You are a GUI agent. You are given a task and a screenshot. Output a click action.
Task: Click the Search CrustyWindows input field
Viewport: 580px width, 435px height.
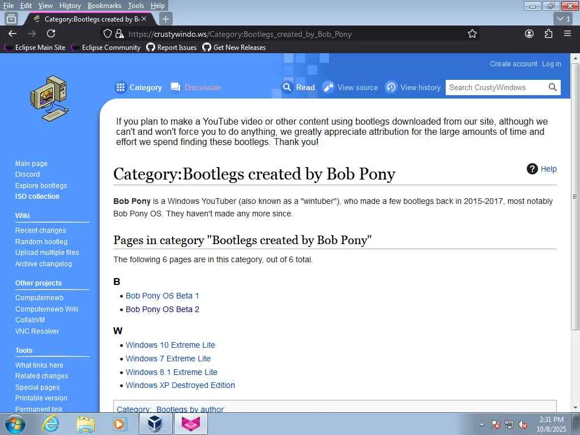tap(496, 87)
